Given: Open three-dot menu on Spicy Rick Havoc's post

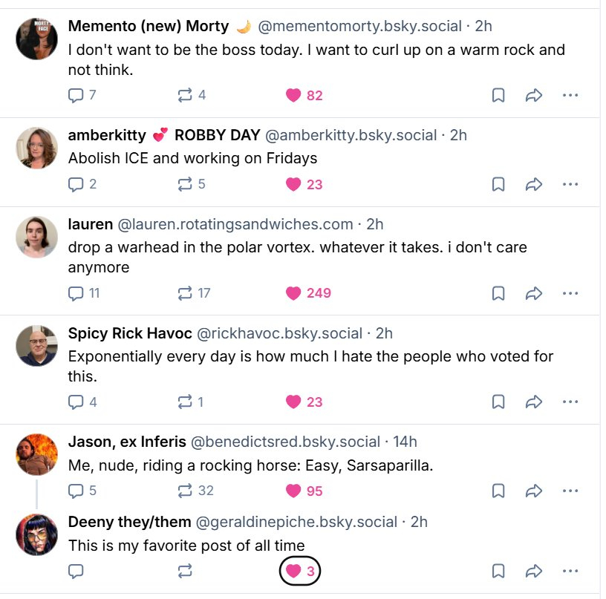Looking at the screenshot, I should click(570, 402).
